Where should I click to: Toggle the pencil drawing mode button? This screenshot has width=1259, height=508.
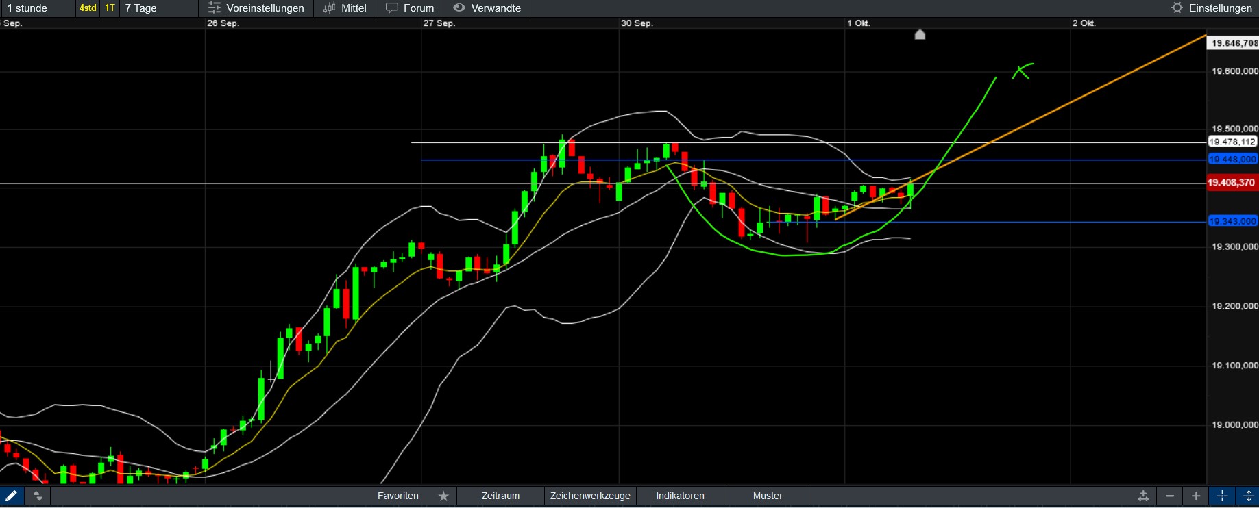12,496
